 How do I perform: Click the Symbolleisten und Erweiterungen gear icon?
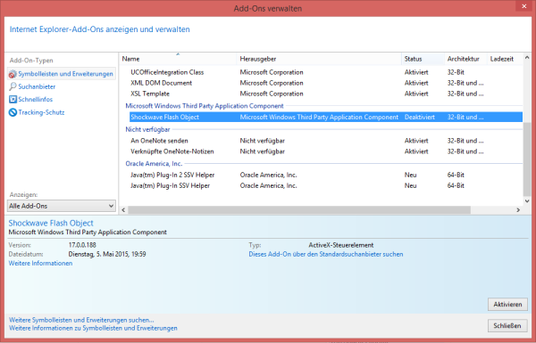[13, 74]
